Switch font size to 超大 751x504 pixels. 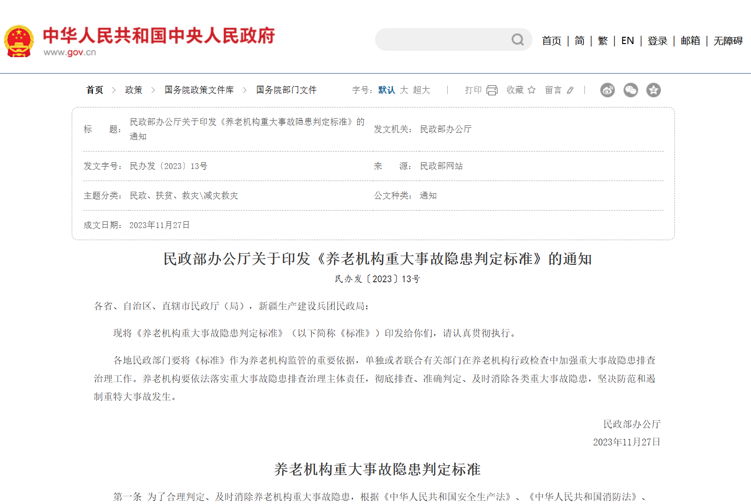(x=421, y=90)
